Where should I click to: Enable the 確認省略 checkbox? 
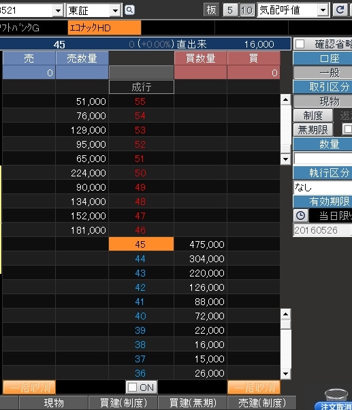pyautogui.click(x=300, y=44)
